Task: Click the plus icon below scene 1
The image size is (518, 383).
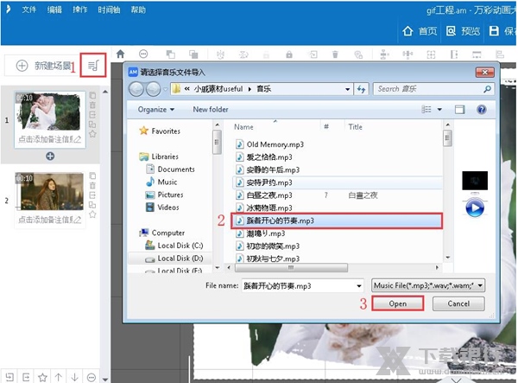Action: (50, 156)
